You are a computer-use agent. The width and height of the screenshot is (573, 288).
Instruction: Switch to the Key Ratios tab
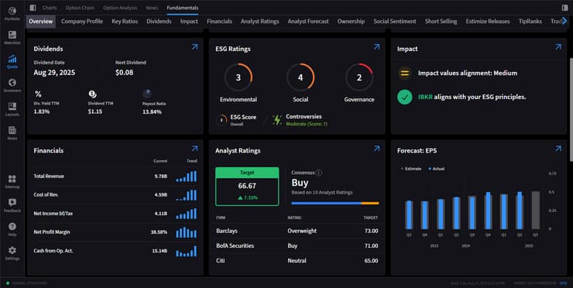125,21
